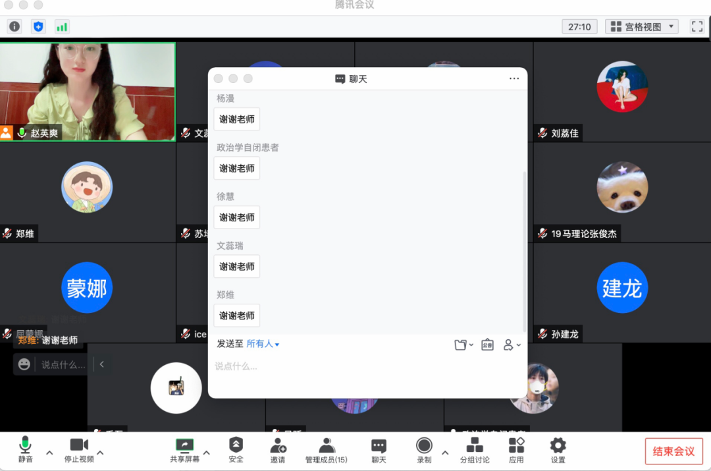Viewport: 711px width, 471px height.
Task: Click the 结束会议 button
Action: (x=673, y=451)
